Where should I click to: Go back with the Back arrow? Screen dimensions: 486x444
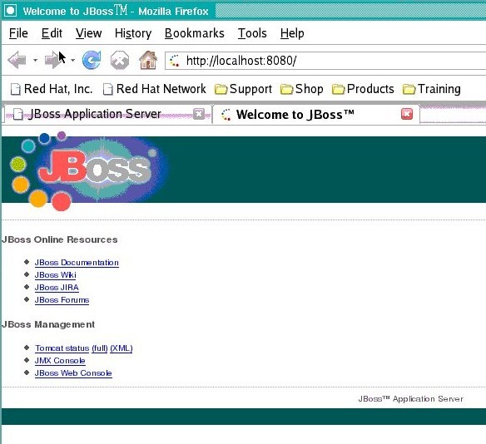pyautogui.click(x=17, y=60)
